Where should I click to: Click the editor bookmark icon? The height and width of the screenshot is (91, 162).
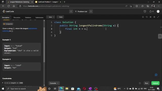click(x=143, y=17)
